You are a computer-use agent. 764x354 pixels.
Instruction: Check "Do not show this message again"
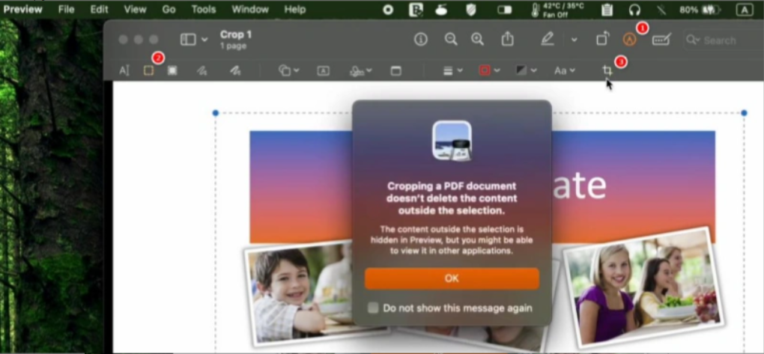click(x=373, y=308)
